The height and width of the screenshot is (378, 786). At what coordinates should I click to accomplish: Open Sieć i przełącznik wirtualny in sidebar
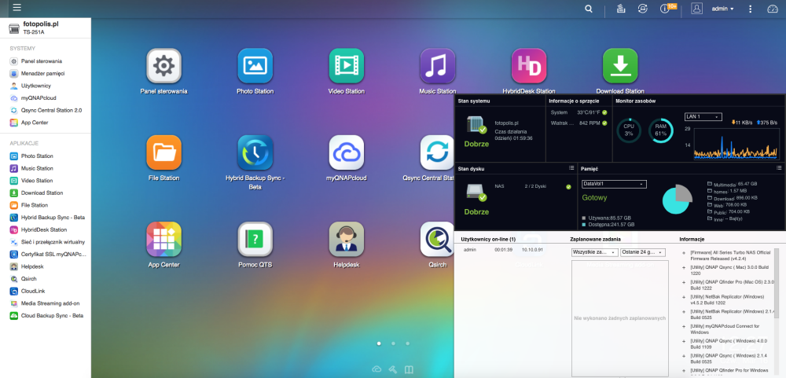tap(48, 242)
